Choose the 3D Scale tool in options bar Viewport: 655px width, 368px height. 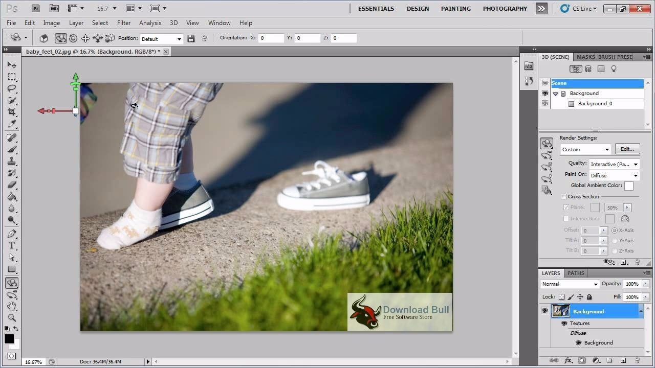tap(110, 38)
